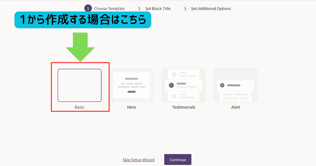The image size is (316, 166).
Task: Pick the Testimonials template thumbnail
Action: point(184,85)
